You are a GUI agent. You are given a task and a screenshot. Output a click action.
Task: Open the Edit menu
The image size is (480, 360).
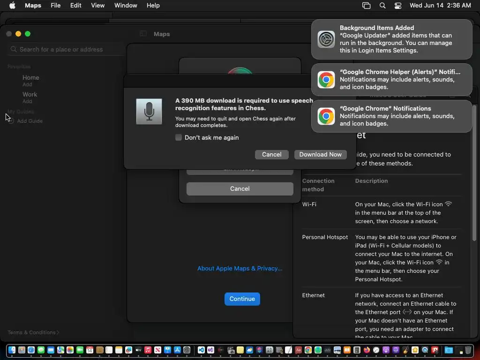(75, 6)
